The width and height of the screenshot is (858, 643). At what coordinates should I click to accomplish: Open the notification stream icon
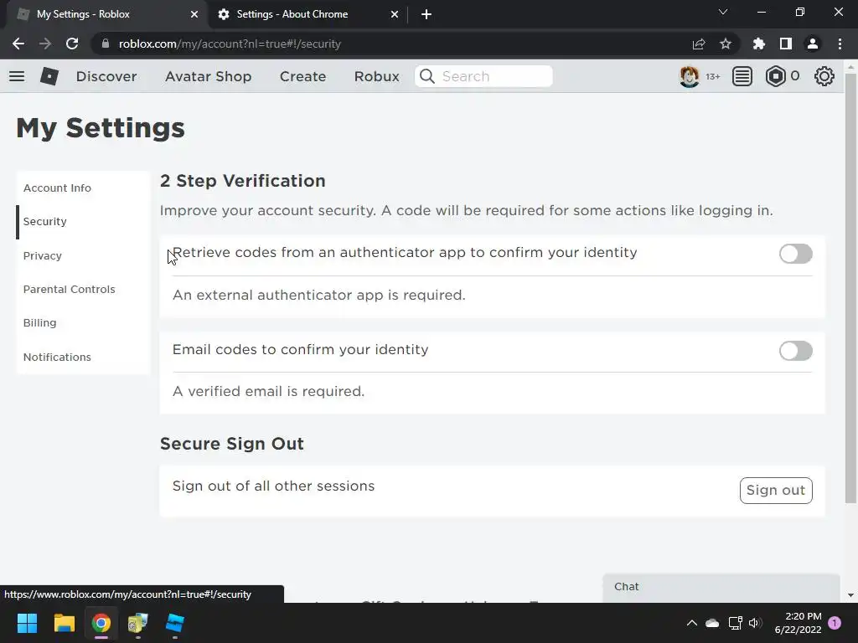coord(742,76)
